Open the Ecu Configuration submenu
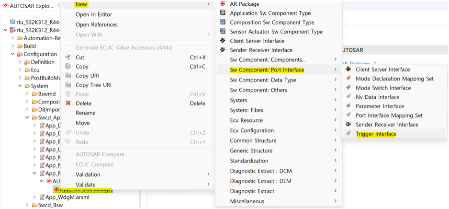 coord(279,130)
